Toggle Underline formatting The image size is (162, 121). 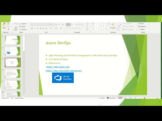[x=38, y=28]
